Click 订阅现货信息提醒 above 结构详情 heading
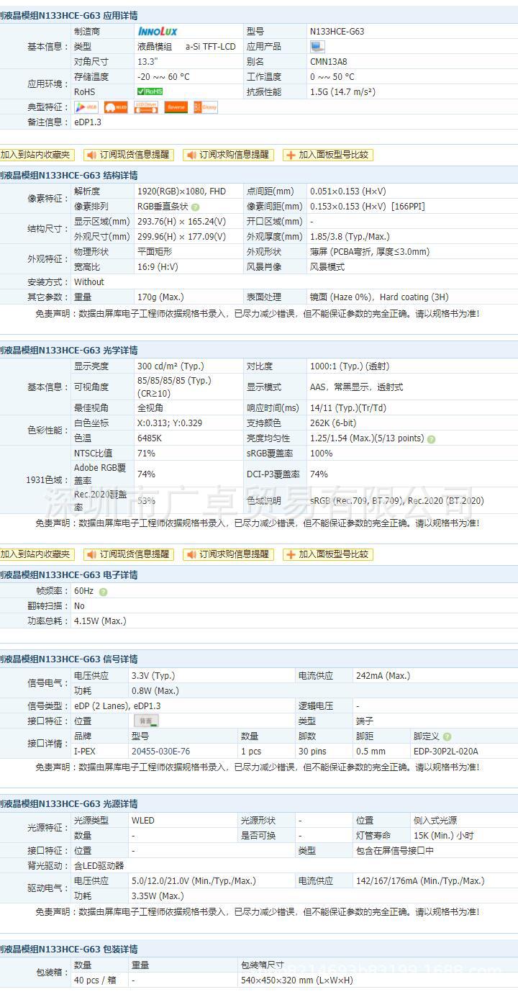The width and height of the screenshot is (518, 992). click(x=129, y=155)
